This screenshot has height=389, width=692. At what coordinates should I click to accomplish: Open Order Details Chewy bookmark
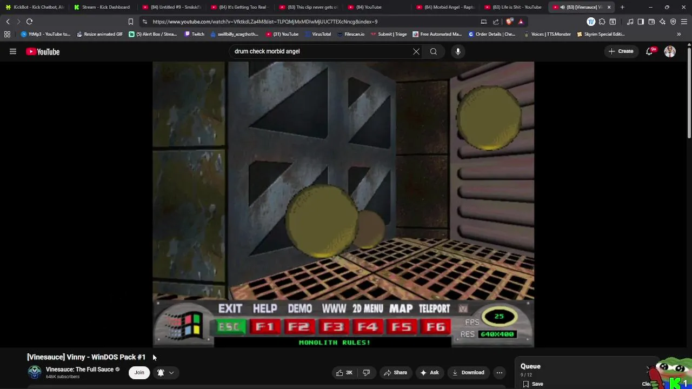click(x=492, y=34)
